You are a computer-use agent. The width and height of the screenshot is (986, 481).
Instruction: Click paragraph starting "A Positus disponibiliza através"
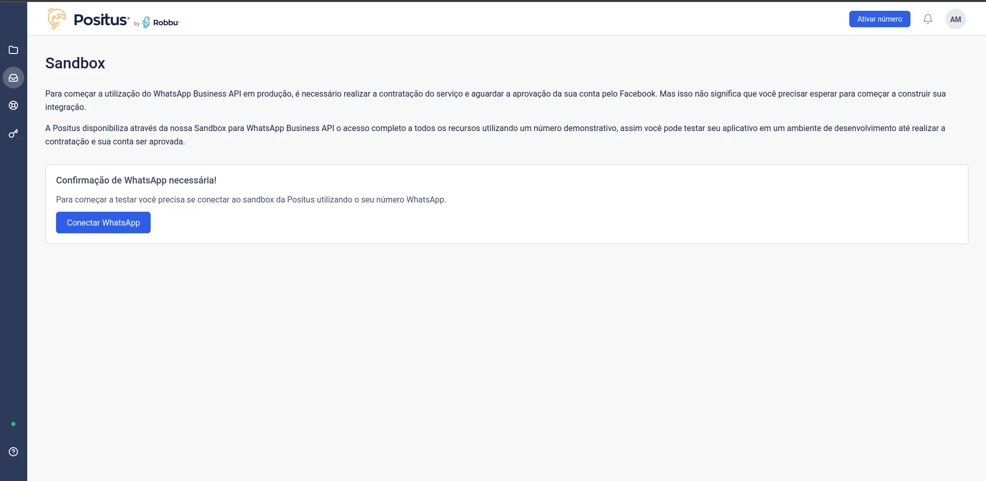[x=495, y=135]
